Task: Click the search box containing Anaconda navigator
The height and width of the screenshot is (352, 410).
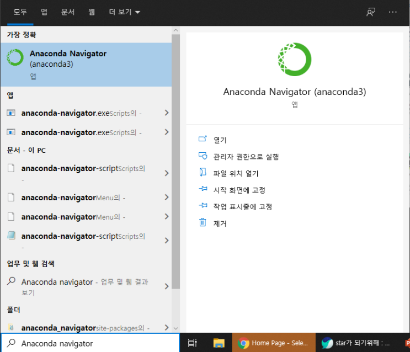Action: [x=90, y=343]
